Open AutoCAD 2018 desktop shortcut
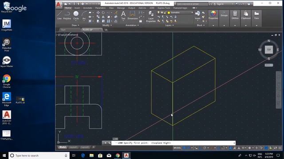The width and height of the screenshot is (284, 159). point(7,117)
